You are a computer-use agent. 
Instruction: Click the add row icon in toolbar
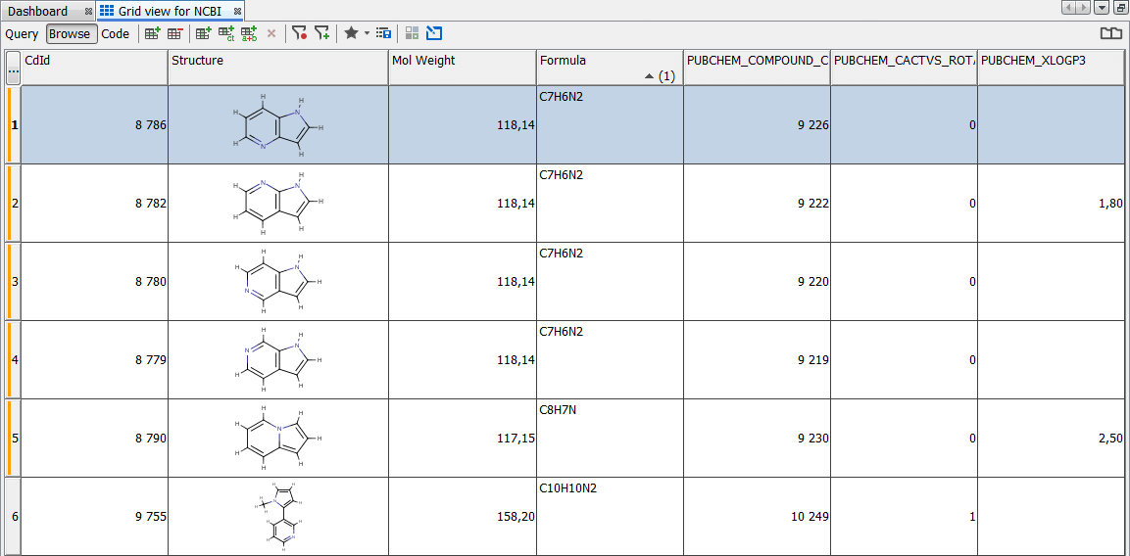[x=153, y=33]
